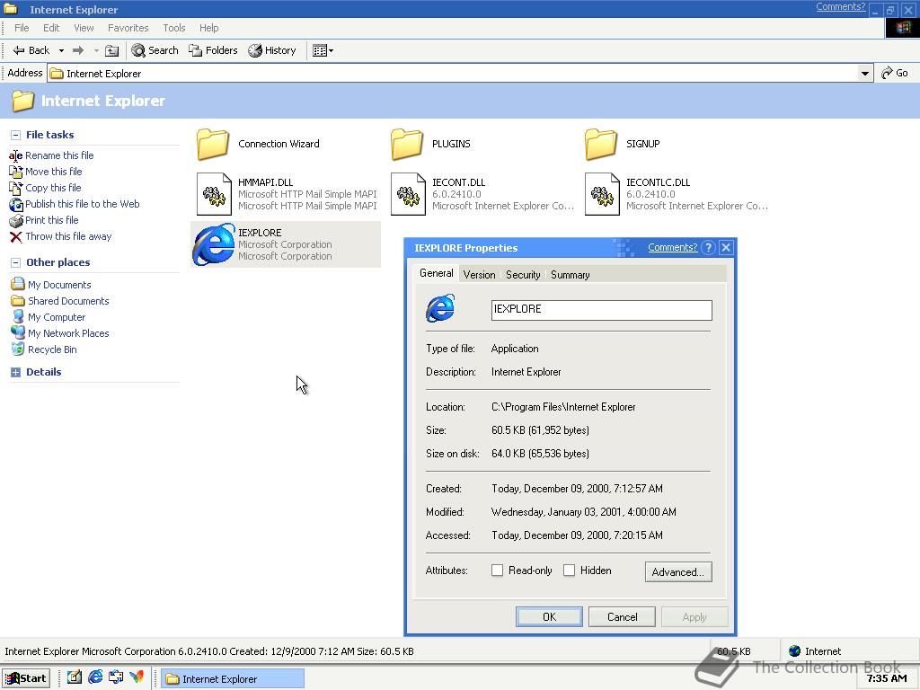The image size is (920, 690).
Task: Click the Internet zone globe in status bar
Action: tap(795, 650)
